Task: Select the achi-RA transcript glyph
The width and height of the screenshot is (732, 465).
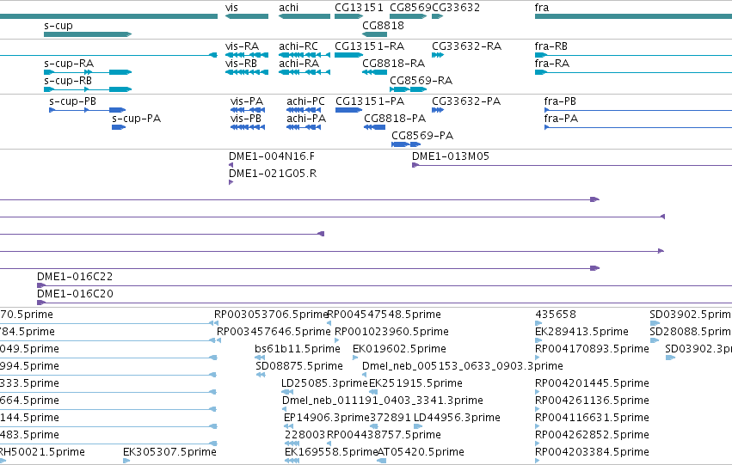Action: coord(304,72)
